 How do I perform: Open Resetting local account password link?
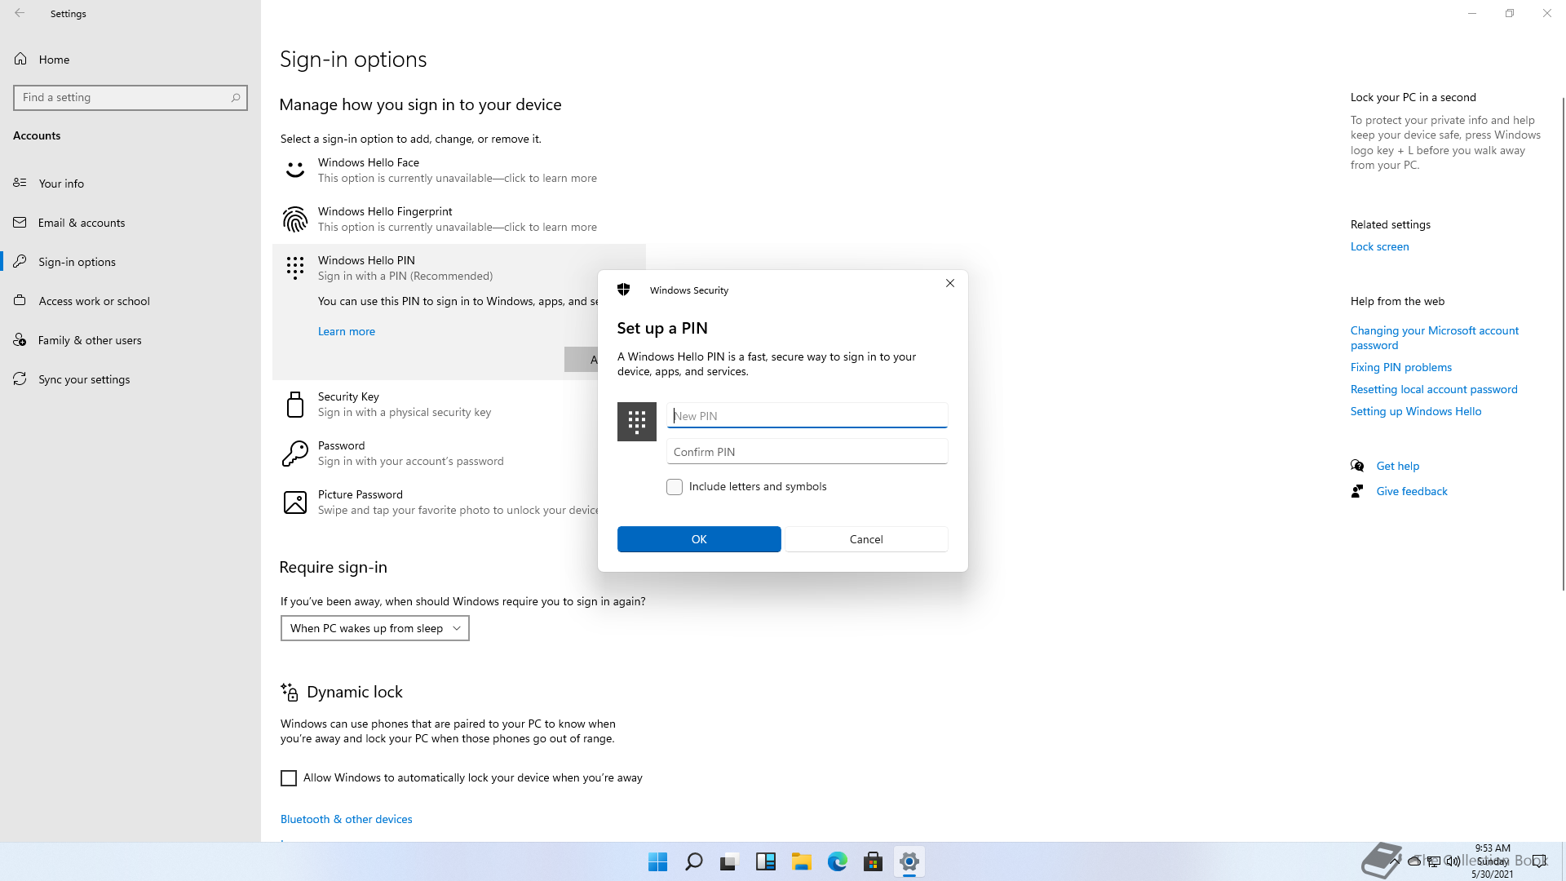click(x=1433, y=389)
